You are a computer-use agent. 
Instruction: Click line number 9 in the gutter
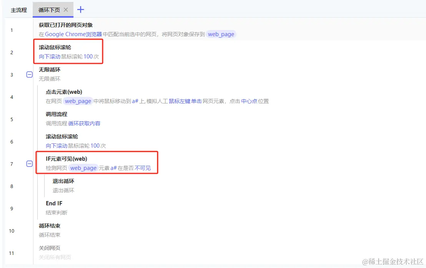12,208
